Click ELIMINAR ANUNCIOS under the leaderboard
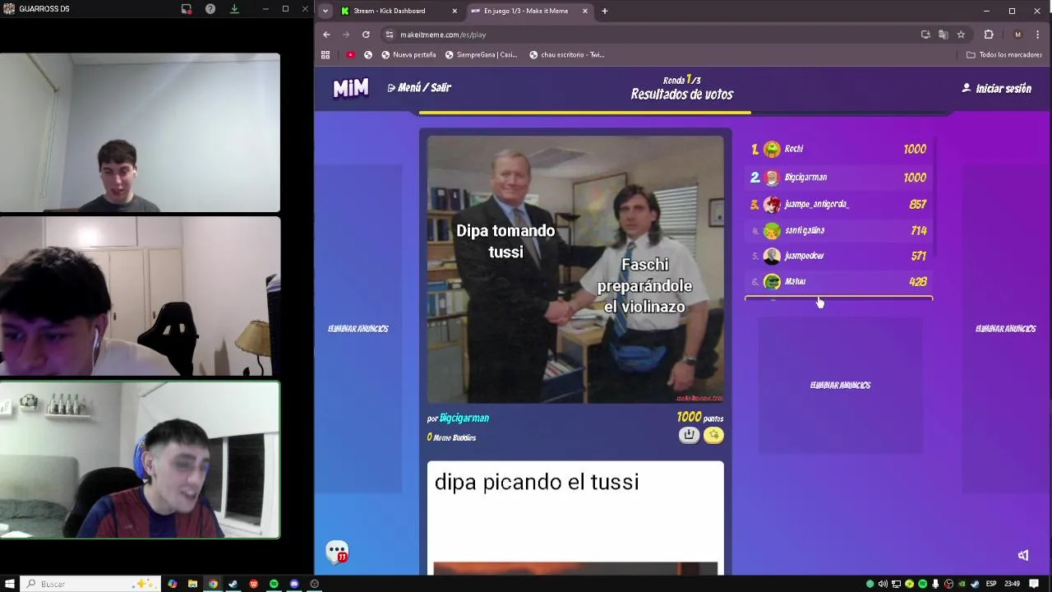The image size is (1052, 592). pos(840,385)
